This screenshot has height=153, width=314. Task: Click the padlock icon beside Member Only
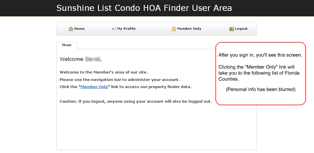(174, 29)
